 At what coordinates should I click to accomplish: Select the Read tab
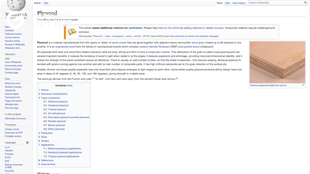click(220, 3)
